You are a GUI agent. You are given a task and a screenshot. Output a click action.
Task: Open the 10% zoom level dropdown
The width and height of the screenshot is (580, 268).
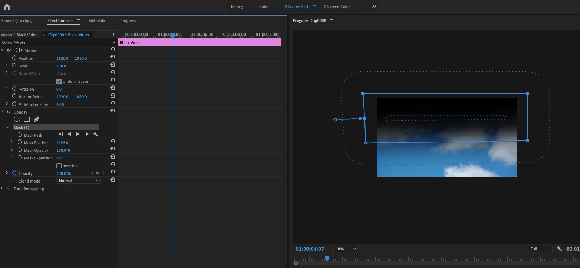(345, 249)
